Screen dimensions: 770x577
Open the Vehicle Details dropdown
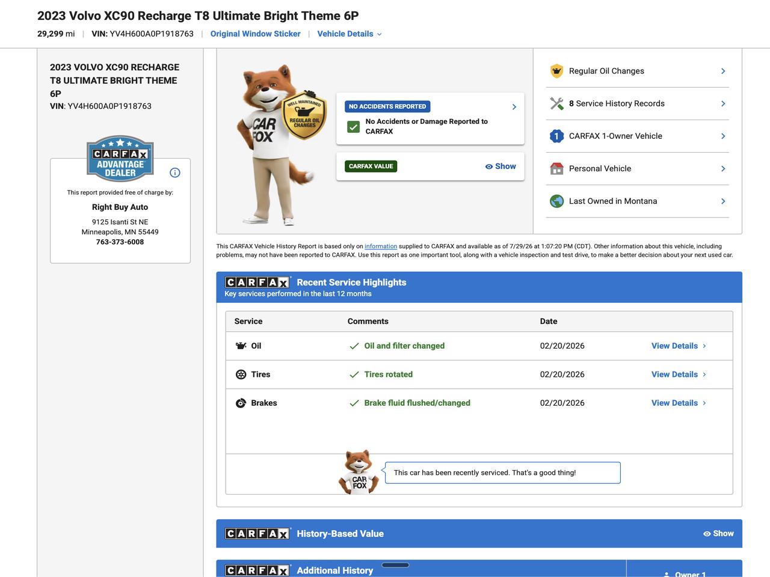click(x=350, y=34)
